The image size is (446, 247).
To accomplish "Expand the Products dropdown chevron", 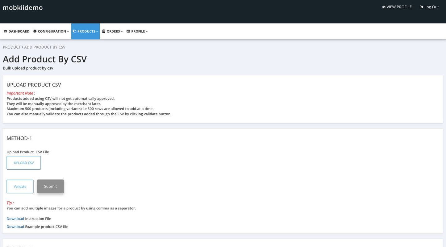I will (97, 31).
